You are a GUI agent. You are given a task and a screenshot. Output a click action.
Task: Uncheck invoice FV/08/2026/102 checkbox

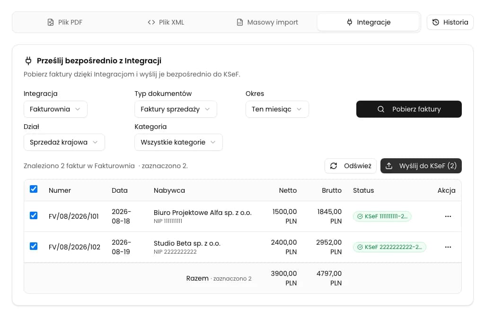click(x=34, y=246)
